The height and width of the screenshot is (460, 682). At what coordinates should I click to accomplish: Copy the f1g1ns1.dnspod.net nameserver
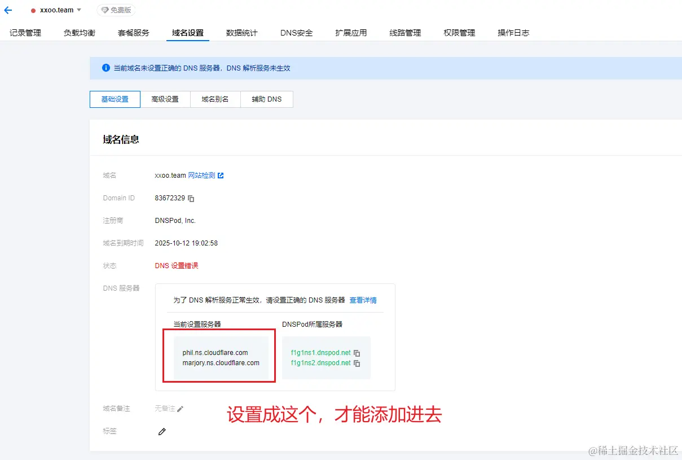point(356,352)
